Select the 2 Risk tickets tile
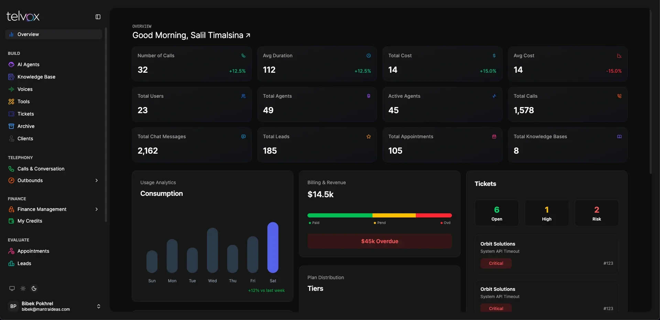The width and height of the screenshot is (660, 320). [x=597, y=213]
